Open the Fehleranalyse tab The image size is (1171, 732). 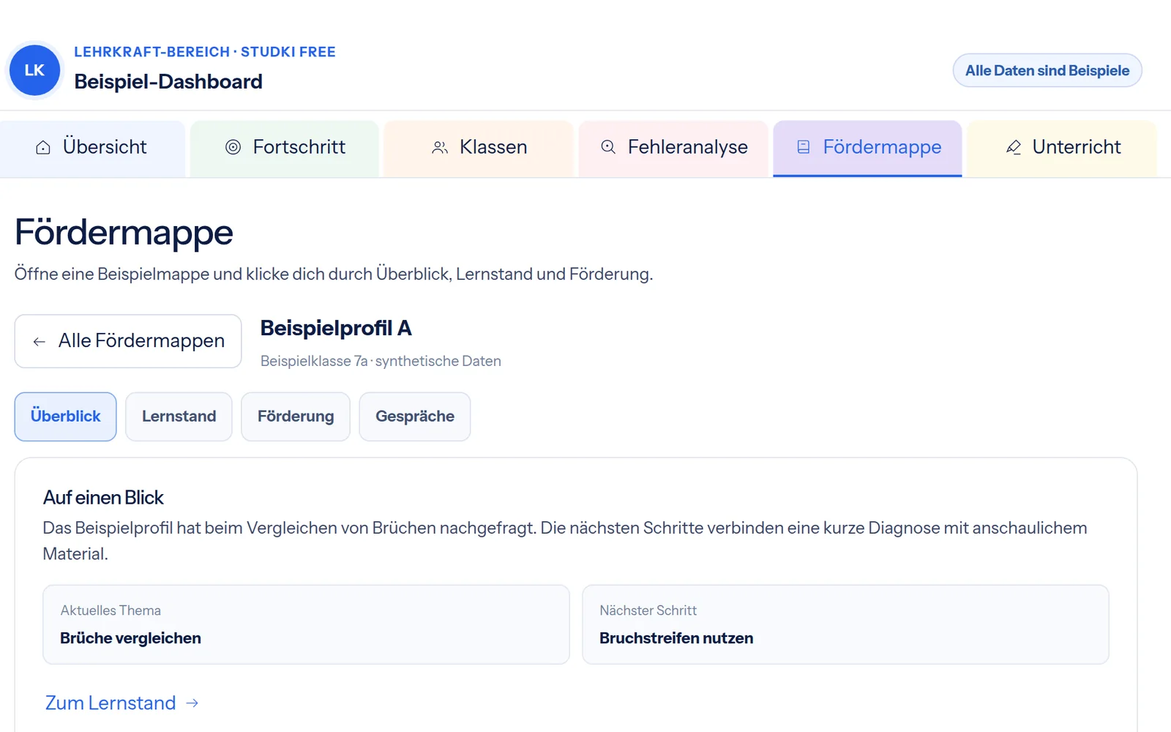[x=673, y=149]
